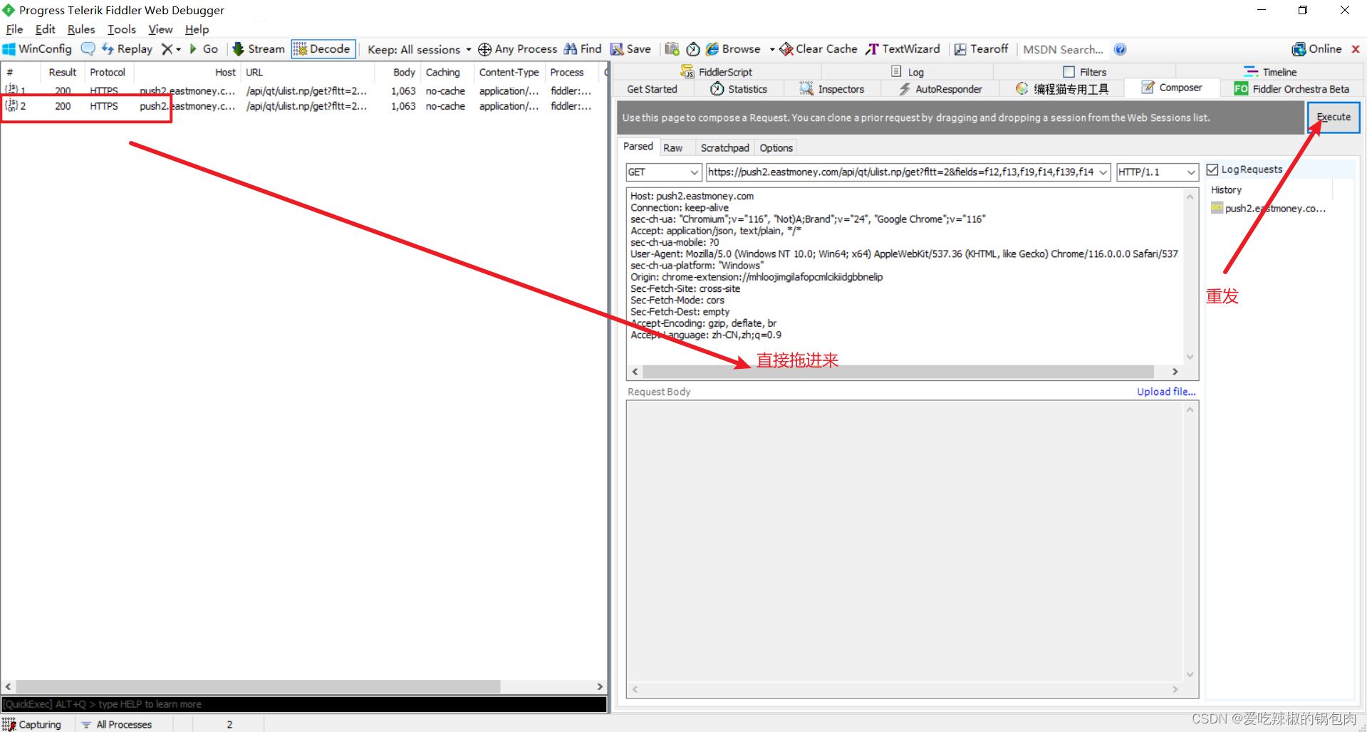Select push2.eastmoney history entry
This screenshot has height=732, width=1367.
(x=1269, y=208)
